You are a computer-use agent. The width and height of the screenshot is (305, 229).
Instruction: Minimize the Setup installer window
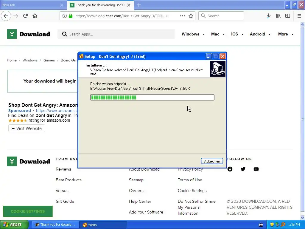[x=208, y=56]
